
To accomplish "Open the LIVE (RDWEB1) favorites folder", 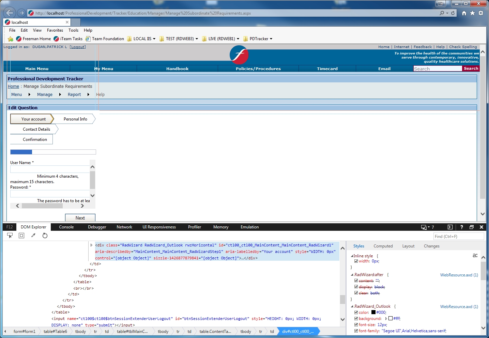I will coord(220,39).
